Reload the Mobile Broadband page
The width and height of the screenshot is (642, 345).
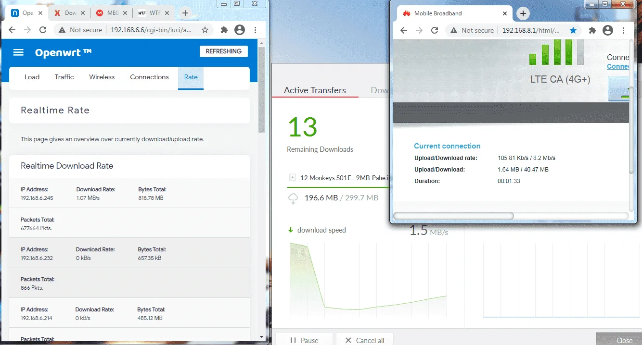pos(435,30)
